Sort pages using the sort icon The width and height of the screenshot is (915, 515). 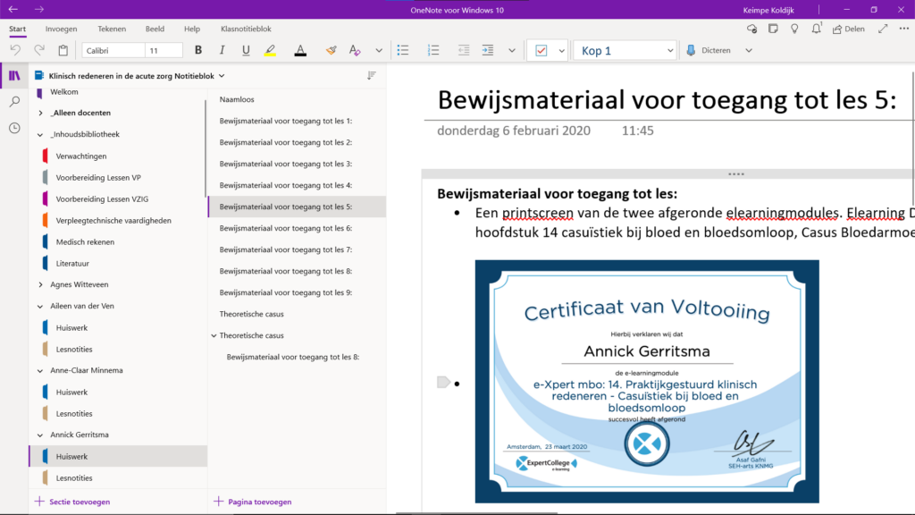[x=372, y=76]
